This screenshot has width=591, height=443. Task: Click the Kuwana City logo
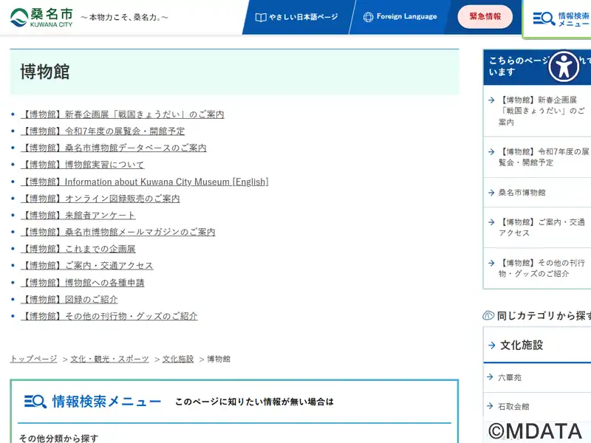click(41, 17)
